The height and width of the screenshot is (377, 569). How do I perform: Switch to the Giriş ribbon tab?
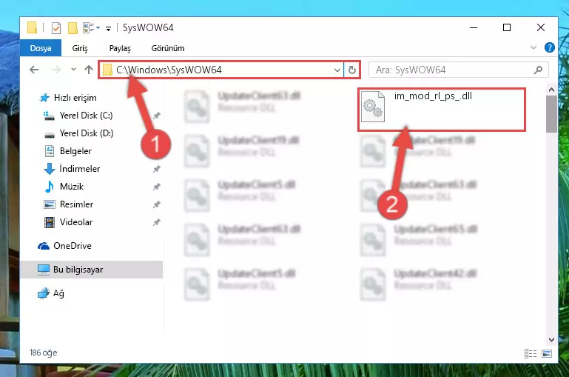point(80,48)
